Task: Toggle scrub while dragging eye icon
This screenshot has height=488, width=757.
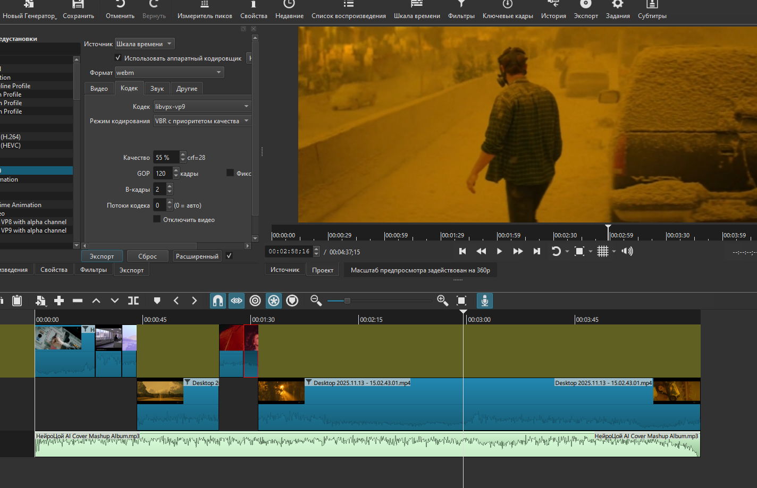Action: coord(237,301)
